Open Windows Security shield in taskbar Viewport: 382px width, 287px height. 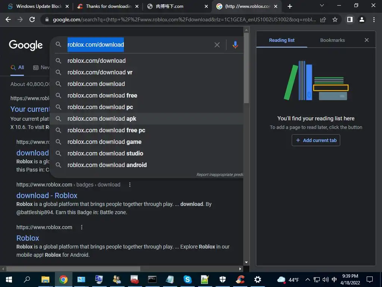click(x=222, y=280)
